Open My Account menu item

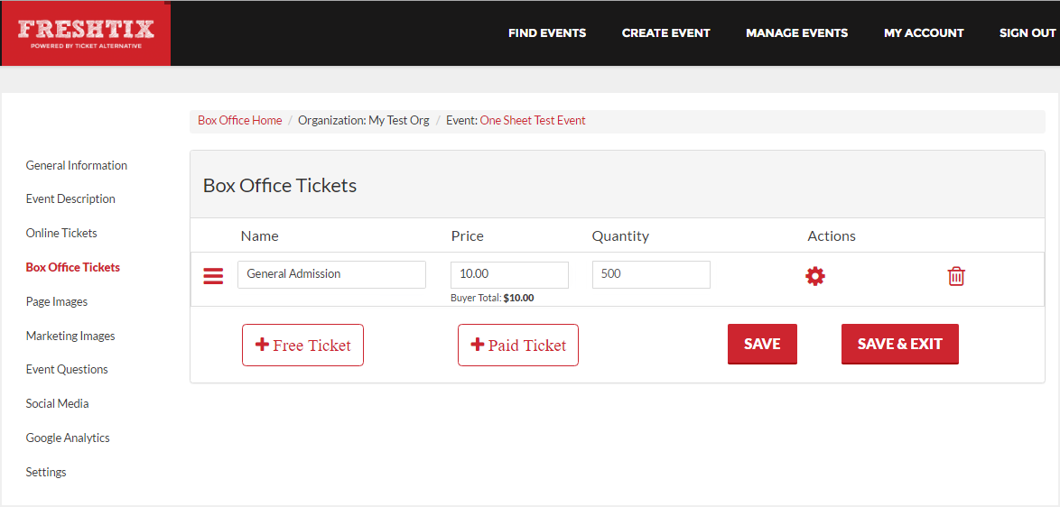[924, 33]
